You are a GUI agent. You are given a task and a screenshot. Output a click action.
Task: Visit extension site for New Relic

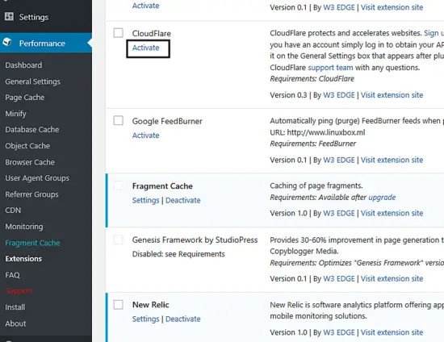click(392, 332)
